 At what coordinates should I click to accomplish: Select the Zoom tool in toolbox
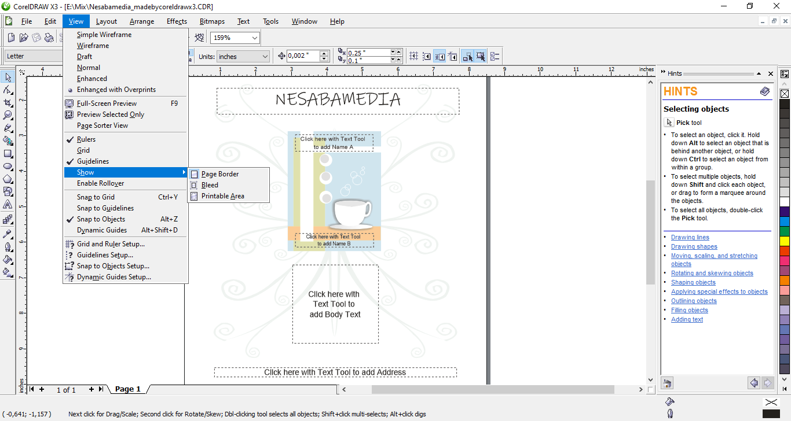(8, 116)
